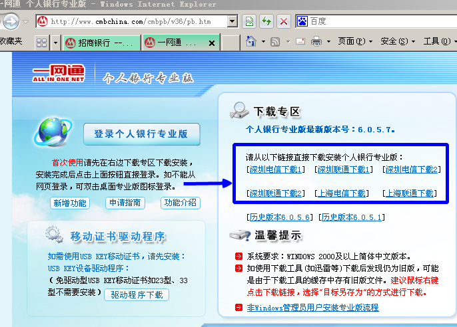Open the 收藏夹 favorites button

tap(11, 41)
